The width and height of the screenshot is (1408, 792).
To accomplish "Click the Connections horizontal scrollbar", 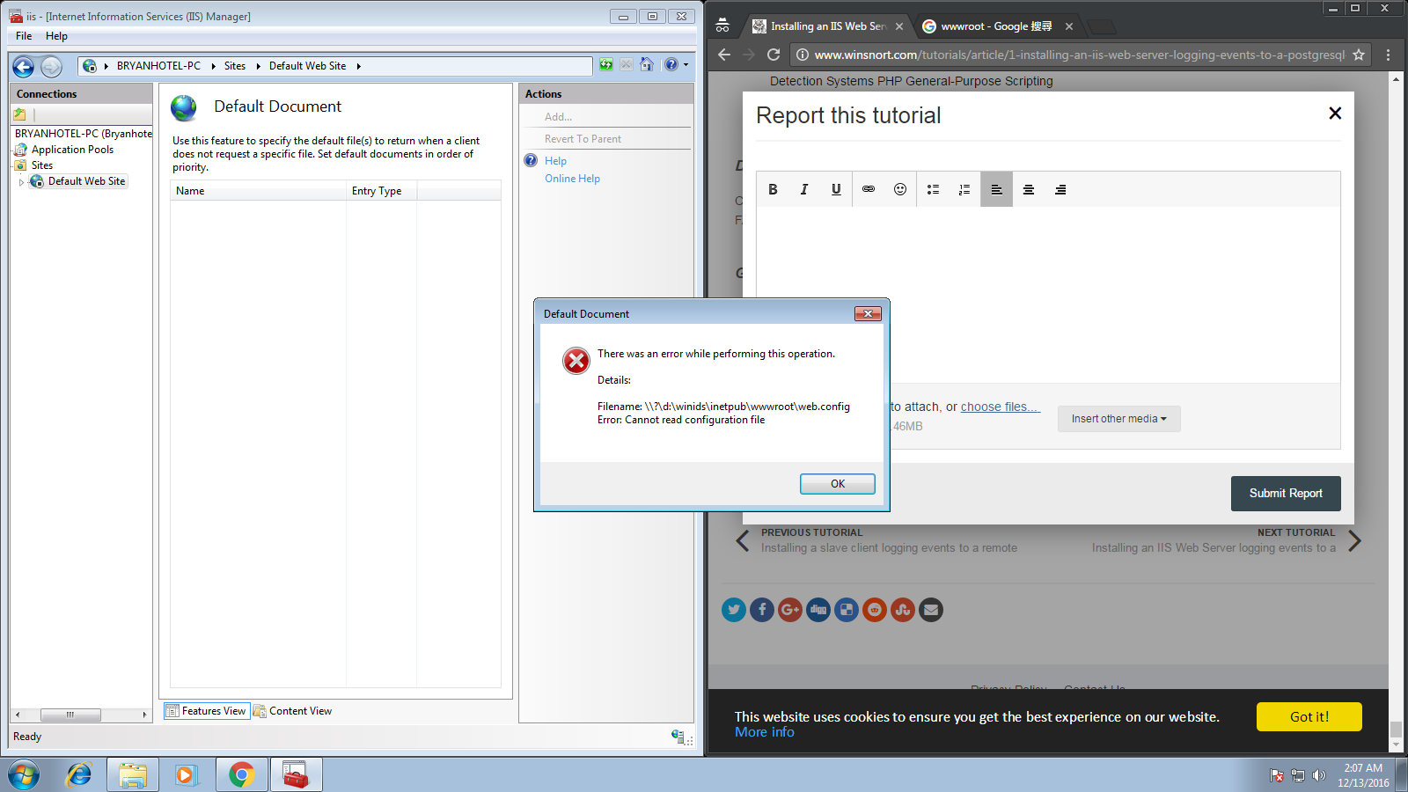I will pyautogui.click(x=80, y=715).
